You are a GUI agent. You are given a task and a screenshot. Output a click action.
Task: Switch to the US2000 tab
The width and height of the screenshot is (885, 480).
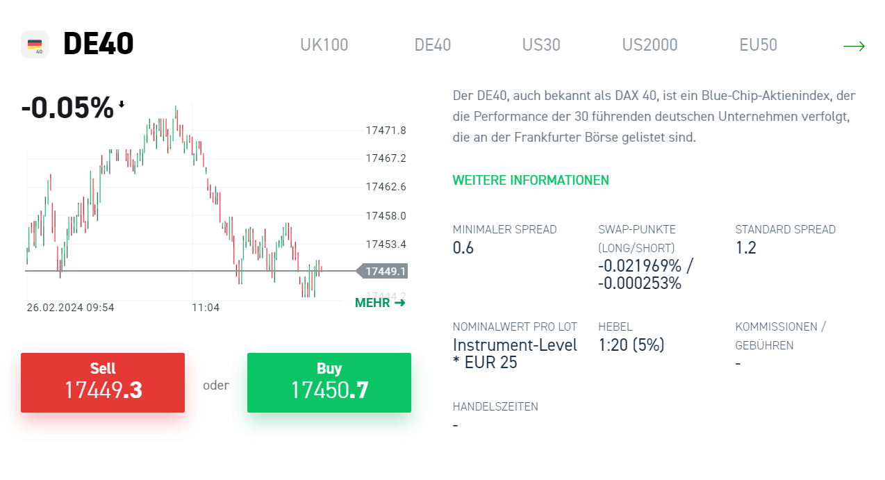650,44
